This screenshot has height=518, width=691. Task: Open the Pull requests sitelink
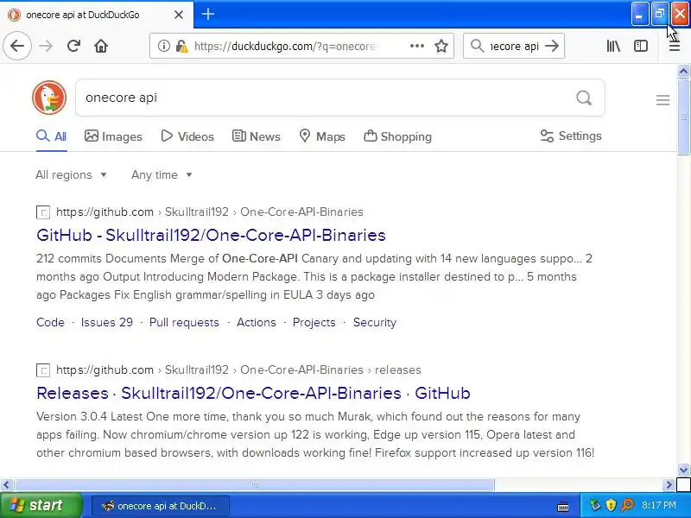click(x=184, y=322)
